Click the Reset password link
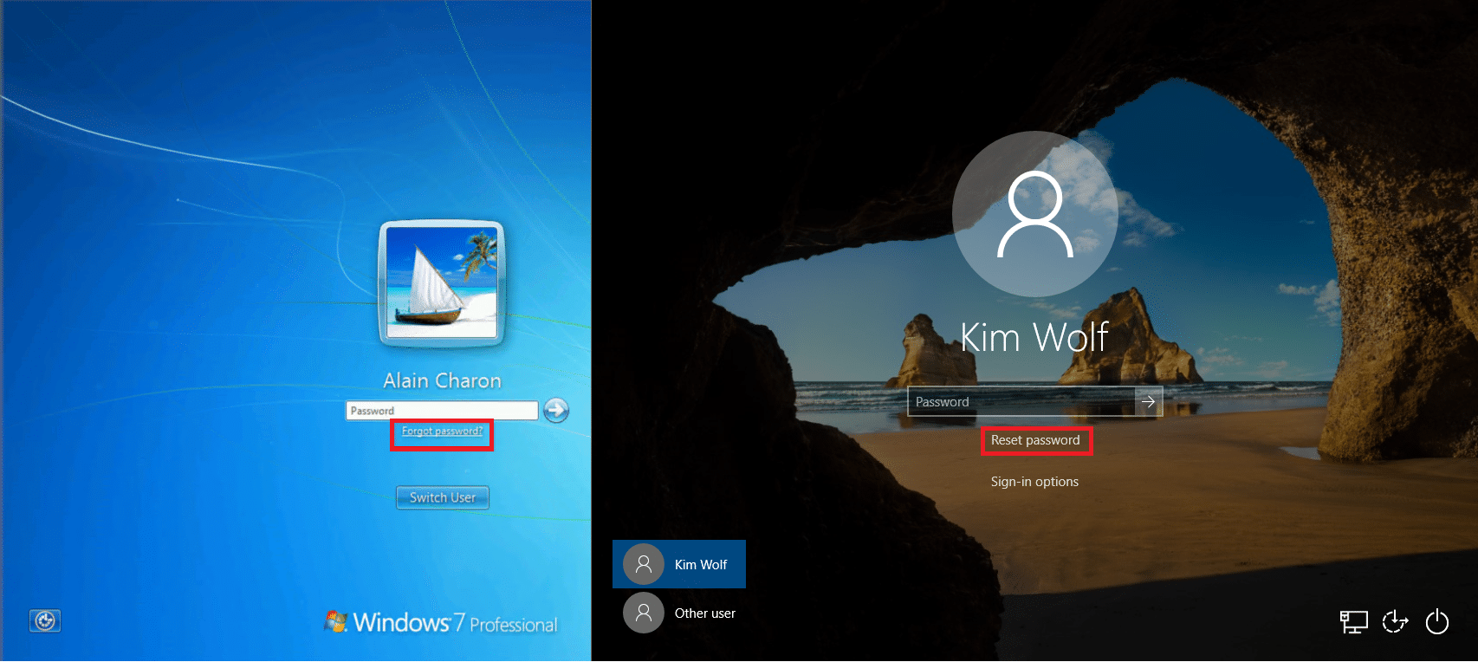Image resolution: width=1478 pixels, height=662 pixels. [x=1035, y=440]
